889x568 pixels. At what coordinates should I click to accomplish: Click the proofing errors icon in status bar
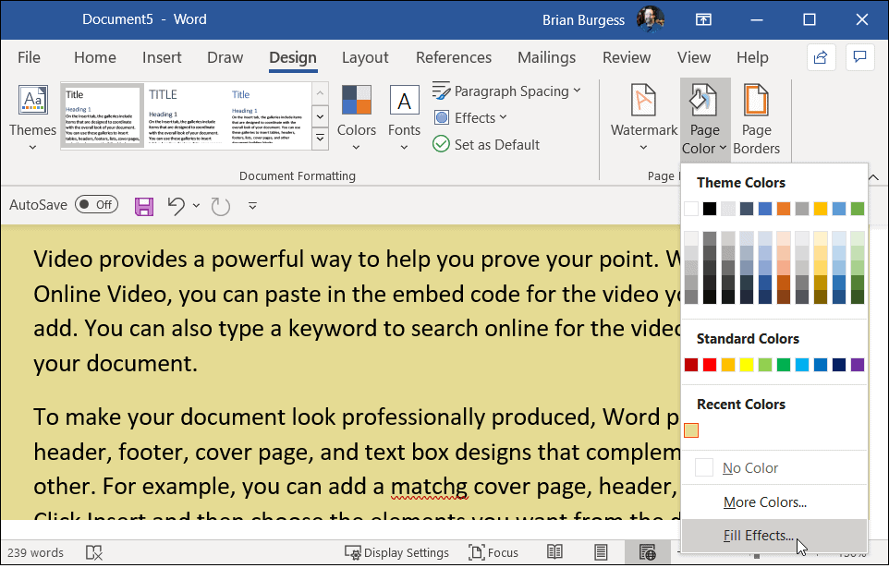pos(93,552)
